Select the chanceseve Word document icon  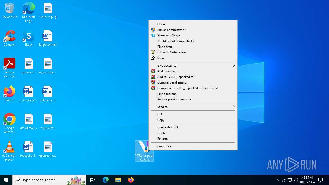coord(29,94)
